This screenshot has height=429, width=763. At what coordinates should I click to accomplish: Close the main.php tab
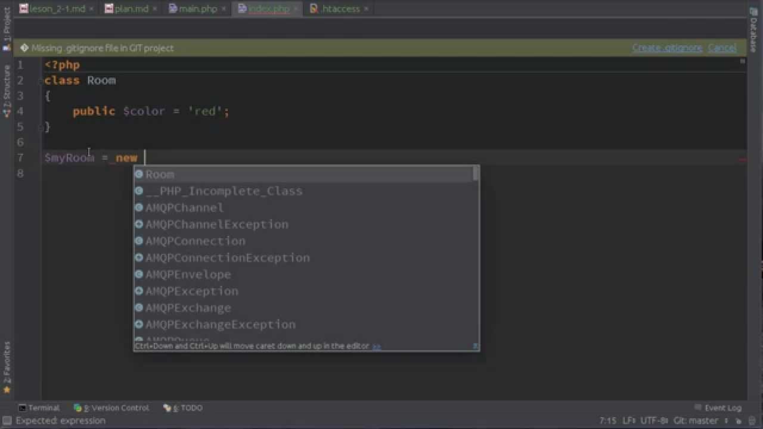224,9
